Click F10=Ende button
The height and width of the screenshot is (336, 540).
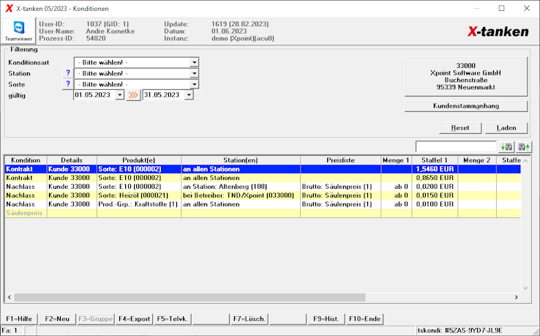(364, 319)
